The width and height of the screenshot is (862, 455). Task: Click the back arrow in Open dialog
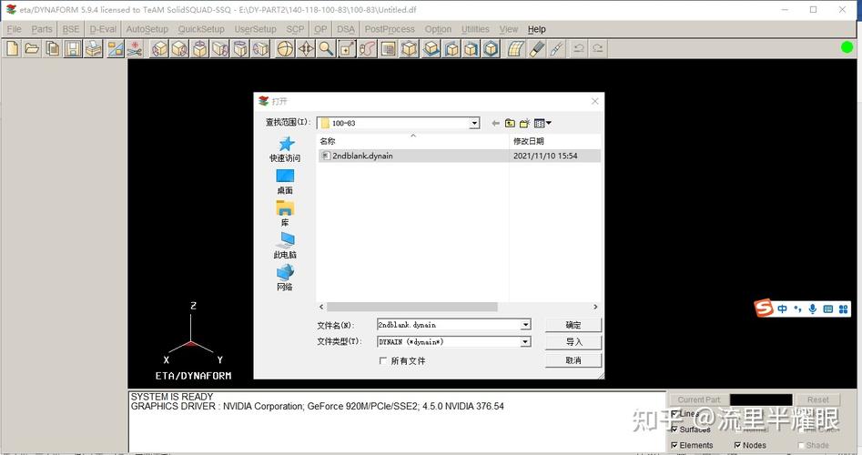coord(495,123)
